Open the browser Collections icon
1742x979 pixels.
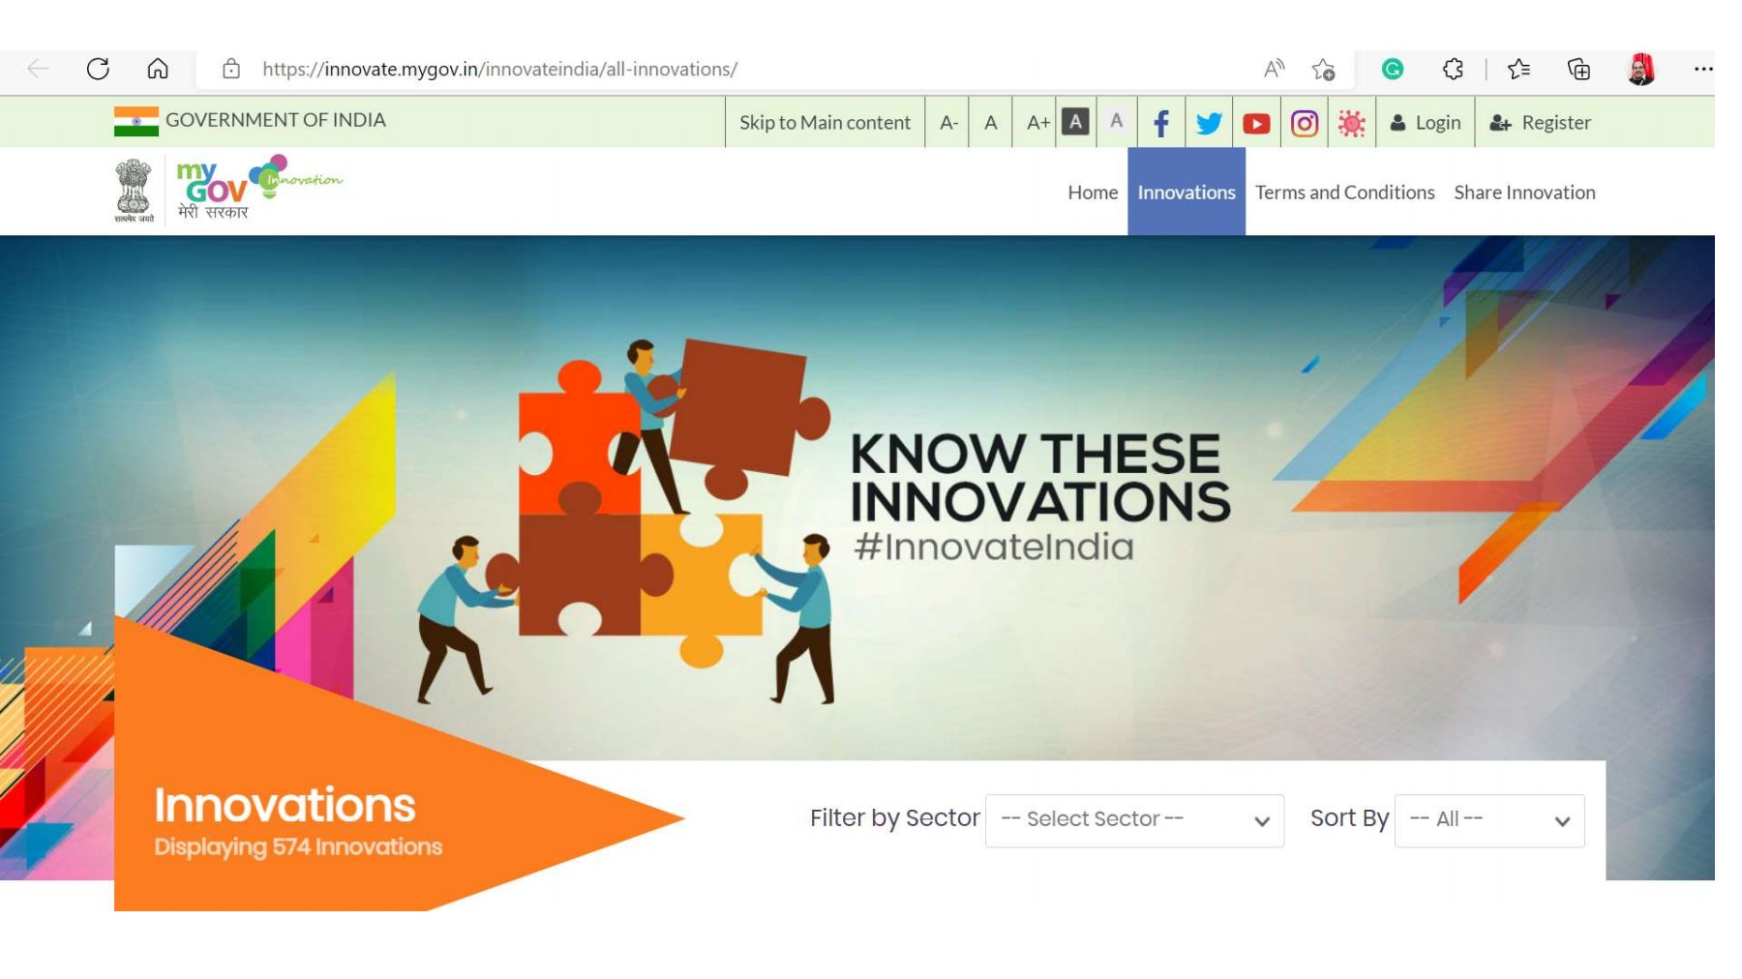point(1578,69)
